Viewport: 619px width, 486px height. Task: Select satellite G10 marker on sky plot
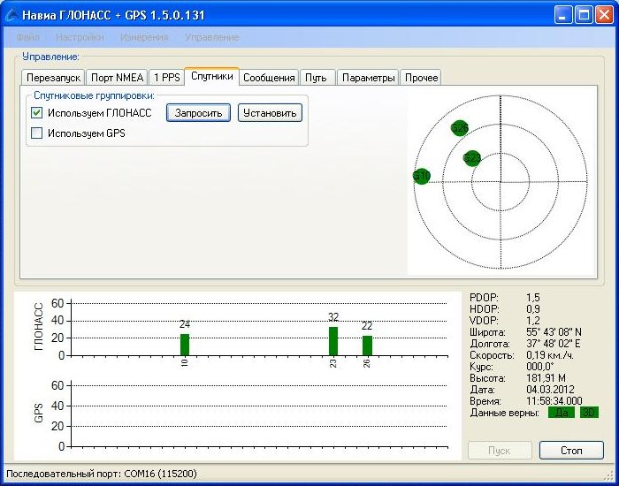pyautogui.click(x=422, y=176)
